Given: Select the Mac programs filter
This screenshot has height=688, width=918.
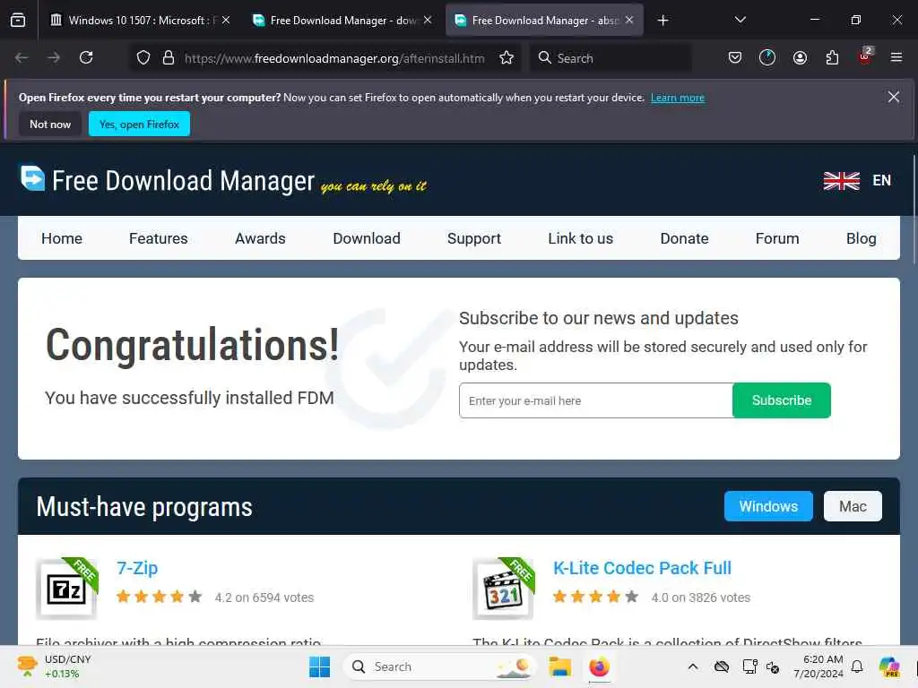Looking at the screenshot, I should pos(853,506).
